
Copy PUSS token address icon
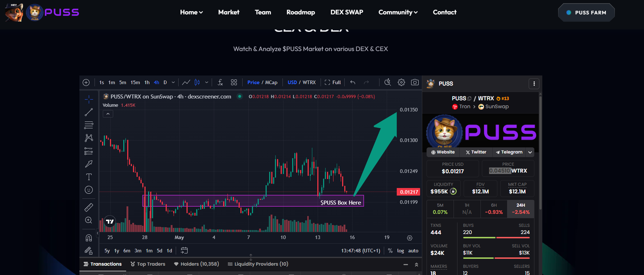click(469, 98)
